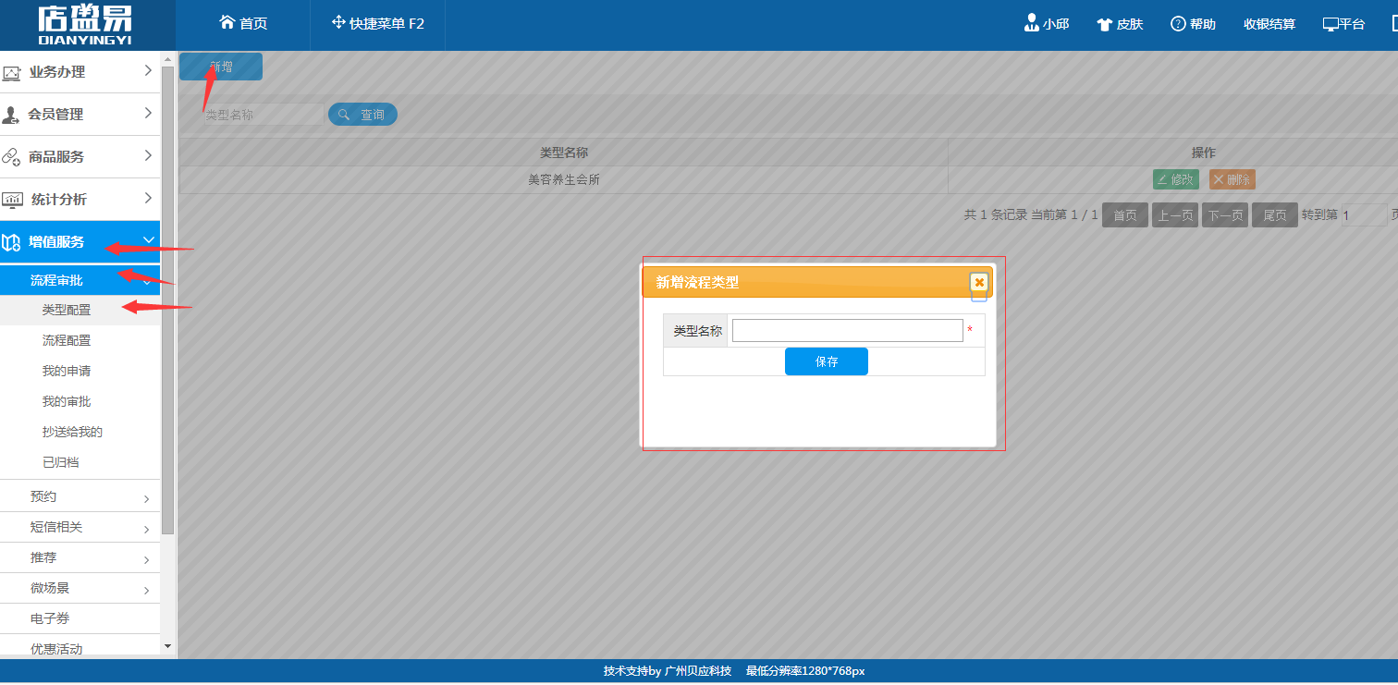Image resolution: width=1398 pixels, height=685 pixels.
Task: Click the 类型名称 column header
Action: 564,153
